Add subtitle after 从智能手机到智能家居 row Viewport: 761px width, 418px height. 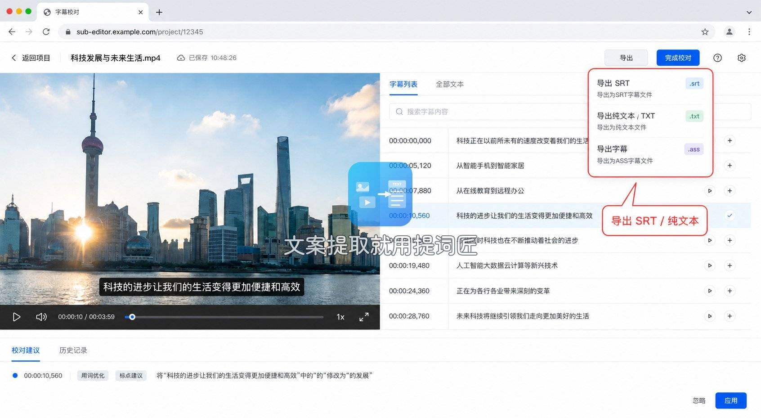click(730, 166)
